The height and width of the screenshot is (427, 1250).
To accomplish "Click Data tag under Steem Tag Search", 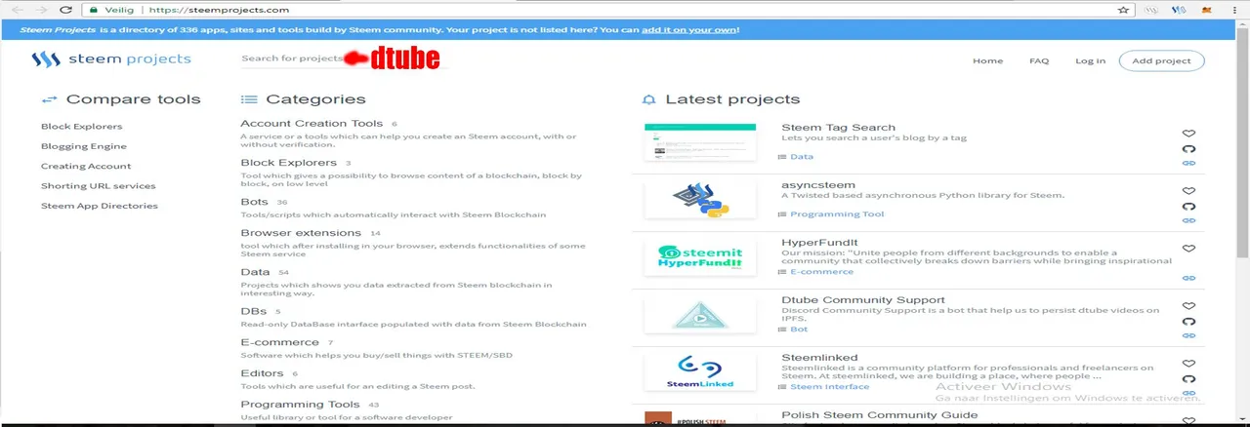I will tap(801, 156).
